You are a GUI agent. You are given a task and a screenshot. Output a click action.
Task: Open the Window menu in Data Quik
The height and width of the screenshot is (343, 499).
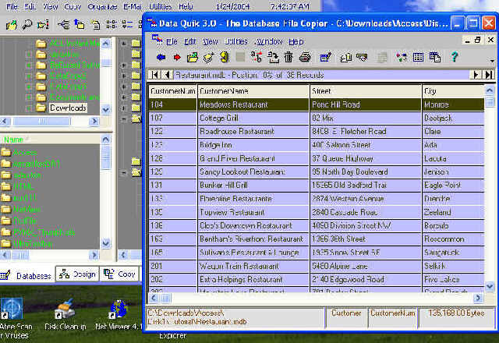pos(269,41)
